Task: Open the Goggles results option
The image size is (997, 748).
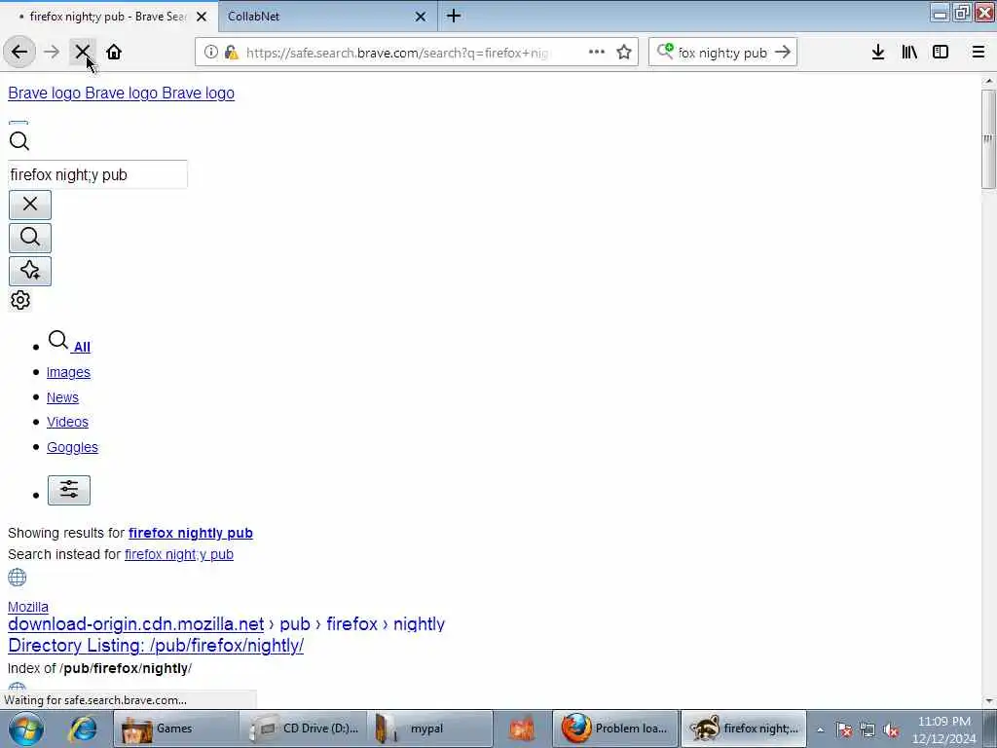Action: 72,447
